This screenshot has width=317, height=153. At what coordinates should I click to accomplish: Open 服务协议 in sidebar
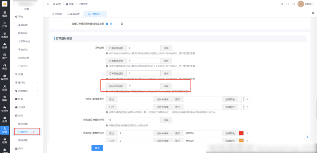(x=23, y=33)
